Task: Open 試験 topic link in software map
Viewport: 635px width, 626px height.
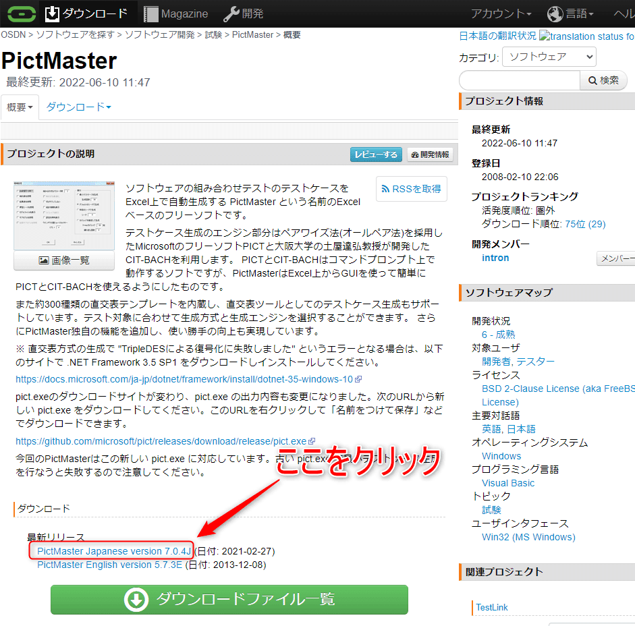Action: point(491,510)
